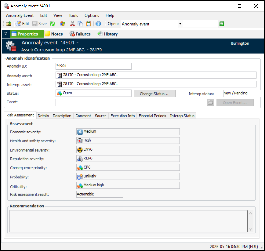Screen dimensions: 265x251
Task: Switch to the Failures tab
Action: tap(80, 34)
